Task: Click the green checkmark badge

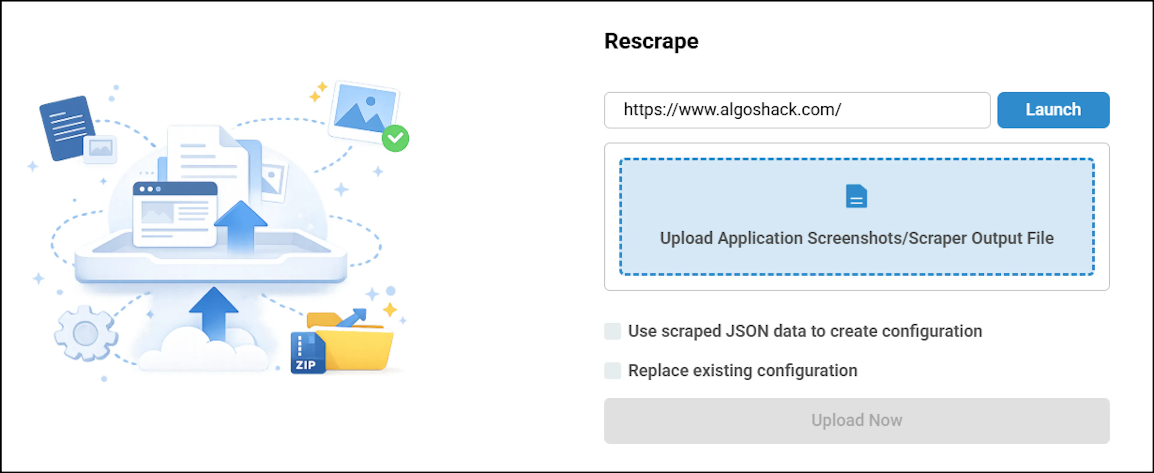Action: [x=395, y=138]
